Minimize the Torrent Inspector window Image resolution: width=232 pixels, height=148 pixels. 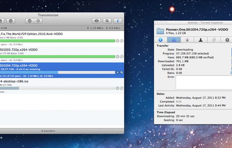(161, 23)
